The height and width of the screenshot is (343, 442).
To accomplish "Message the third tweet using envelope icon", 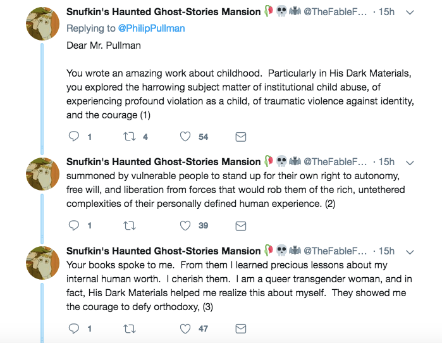I will (240, 328).
